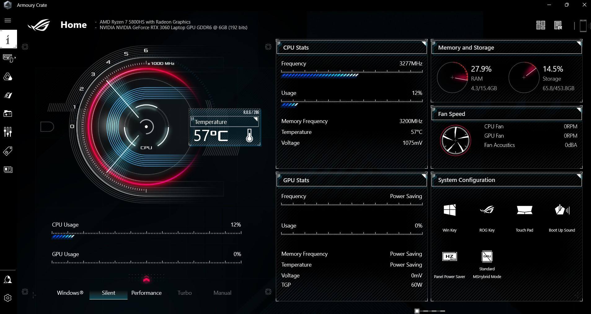Click the 57°C temperature readout
591x314 pixels.
[x=211, y=136]
